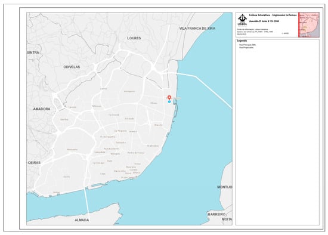Click the OEIRAS label

34,163
